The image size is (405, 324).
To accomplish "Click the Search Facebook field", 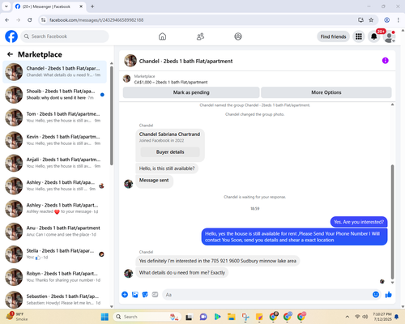I will pos(65,36).
